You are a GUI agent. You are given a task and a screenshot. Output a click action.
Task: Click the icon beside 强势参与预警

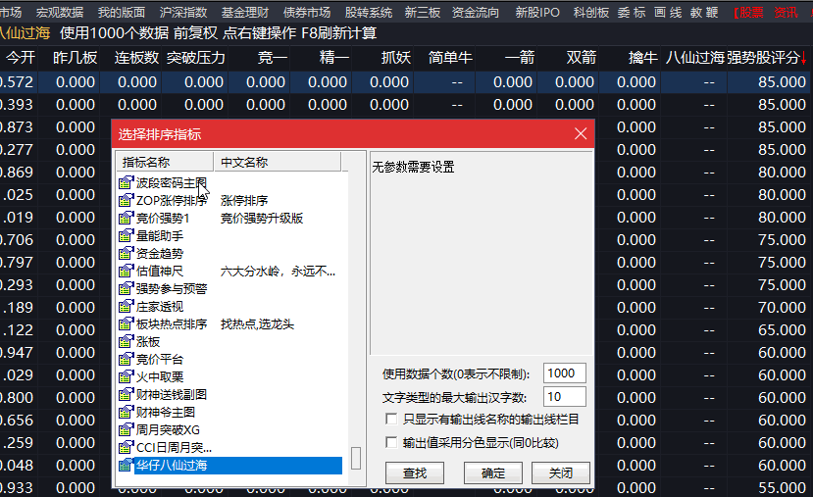pos(126,288)
